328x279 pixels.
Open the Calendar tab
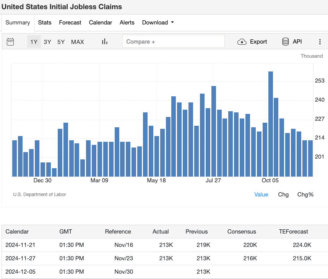tap(101, 23)
